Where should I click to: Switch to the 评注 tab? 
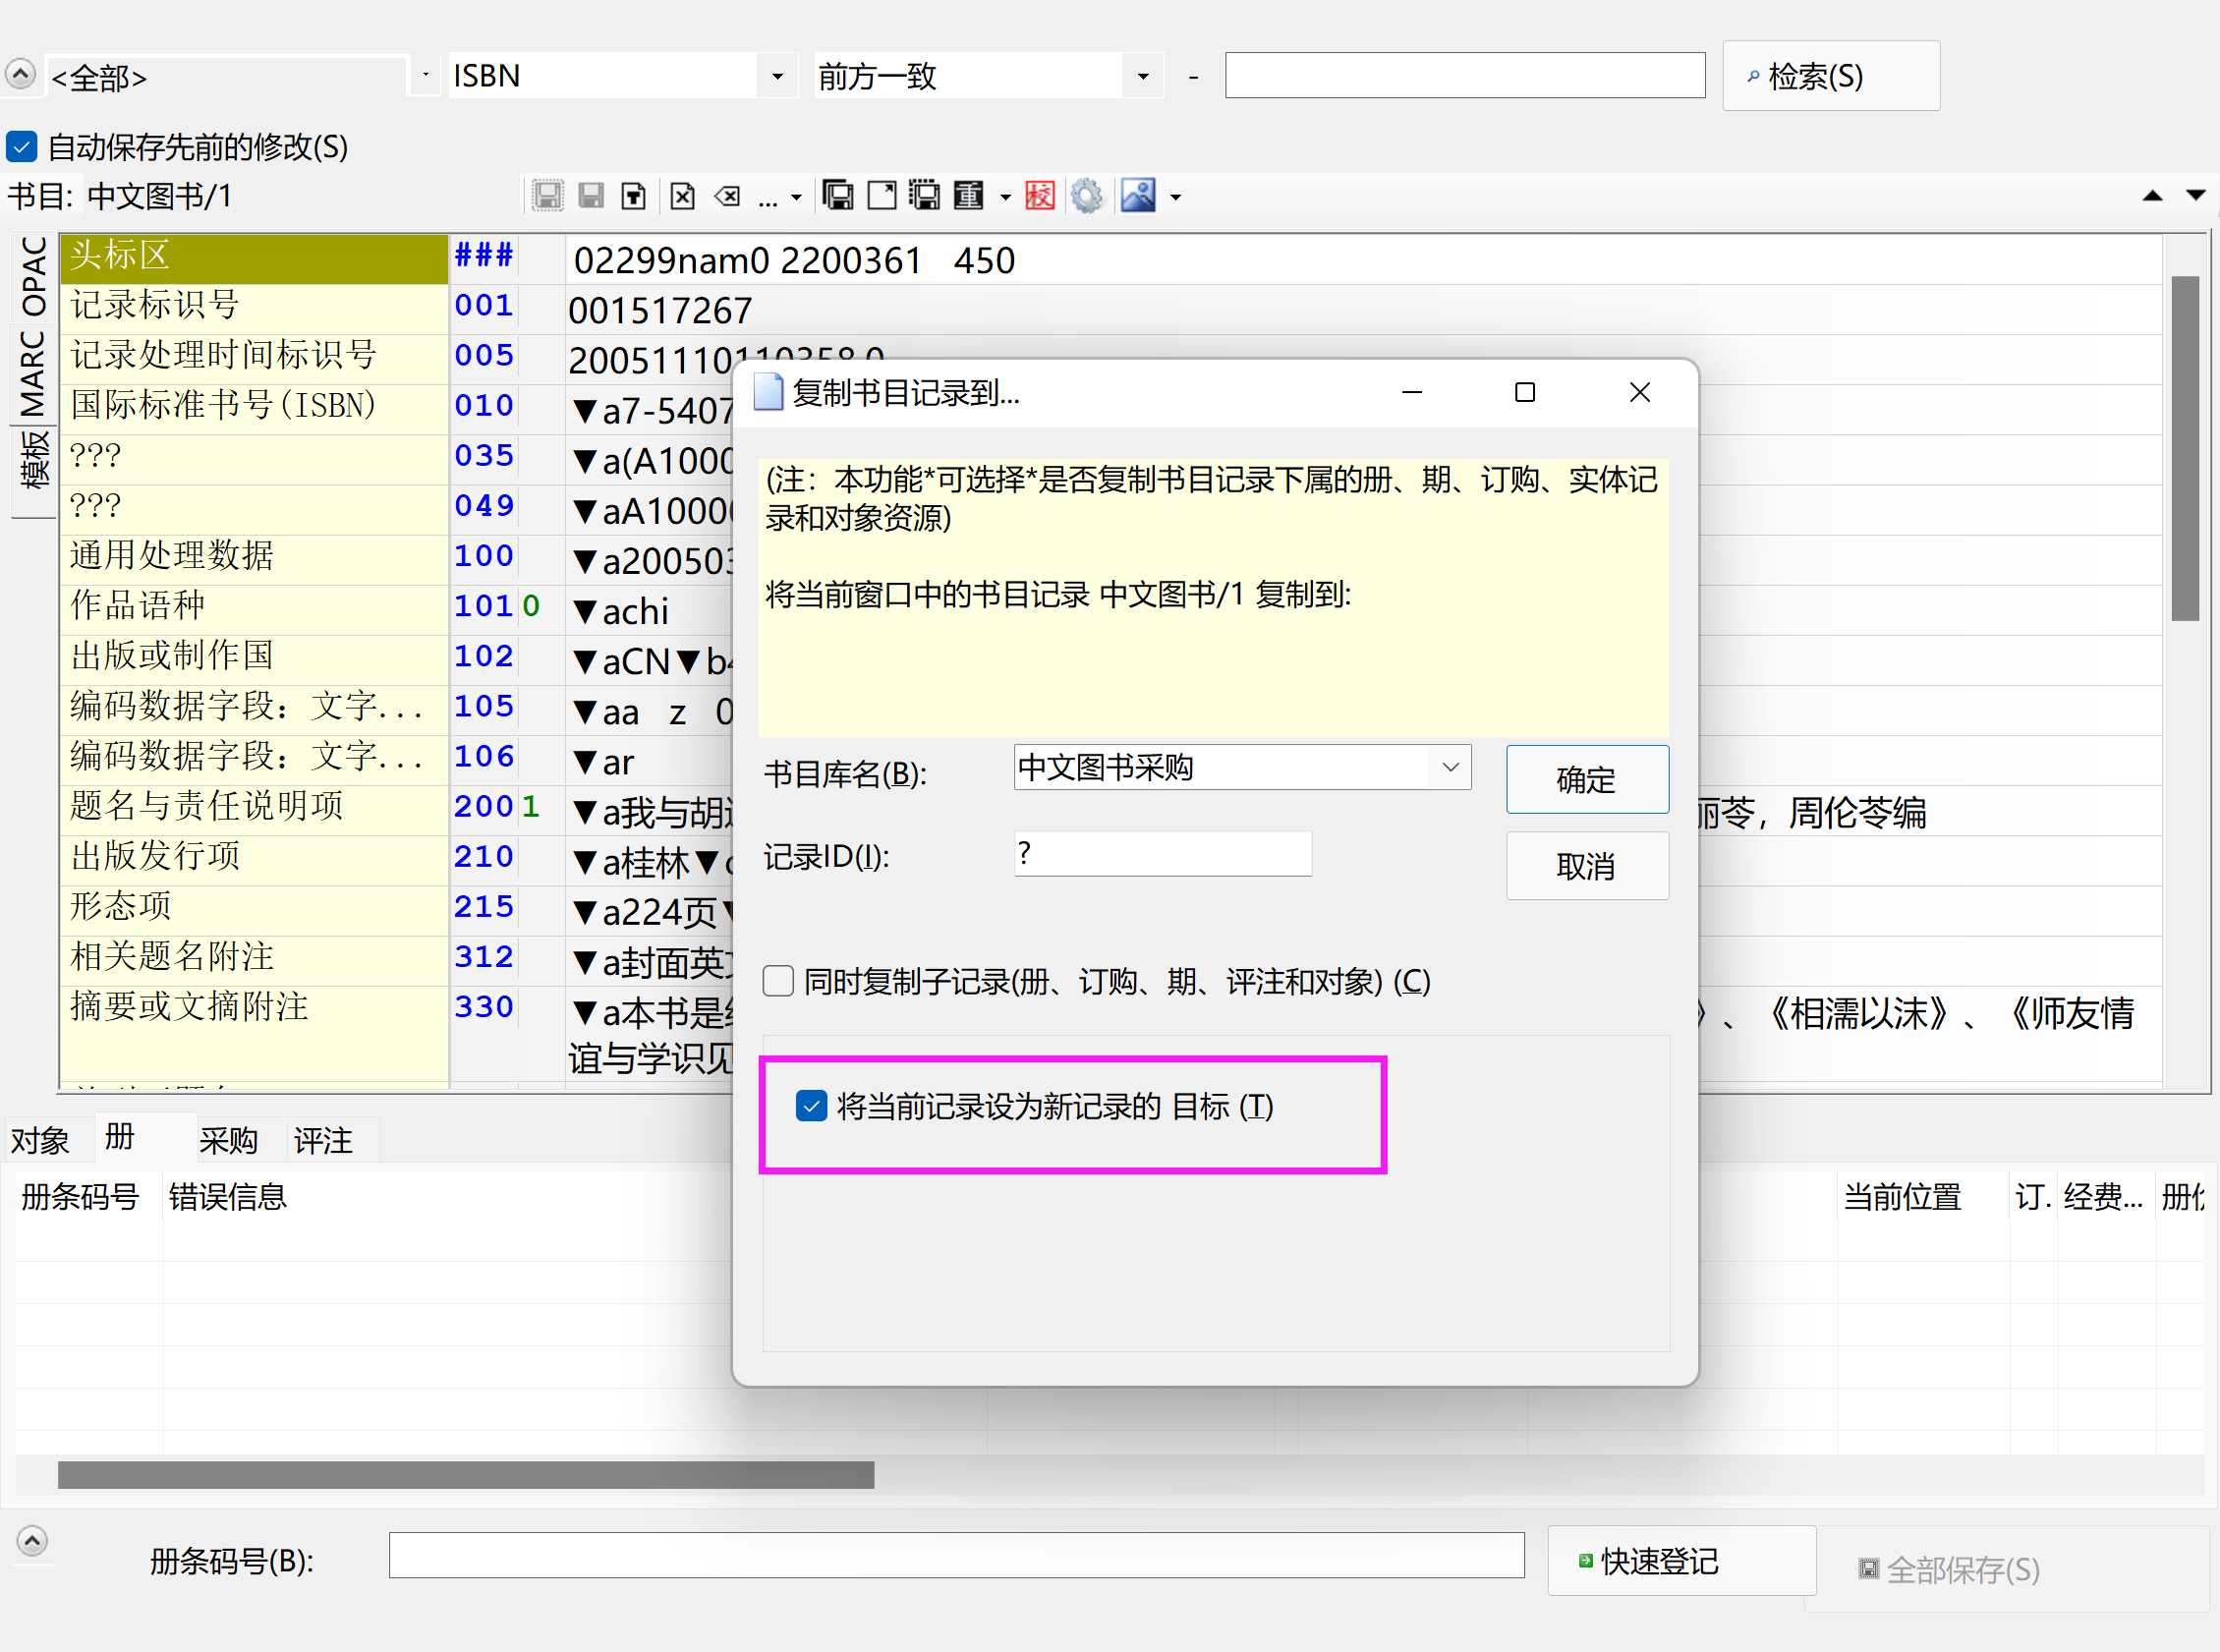pyautogui.click(x=322, y=1140)
